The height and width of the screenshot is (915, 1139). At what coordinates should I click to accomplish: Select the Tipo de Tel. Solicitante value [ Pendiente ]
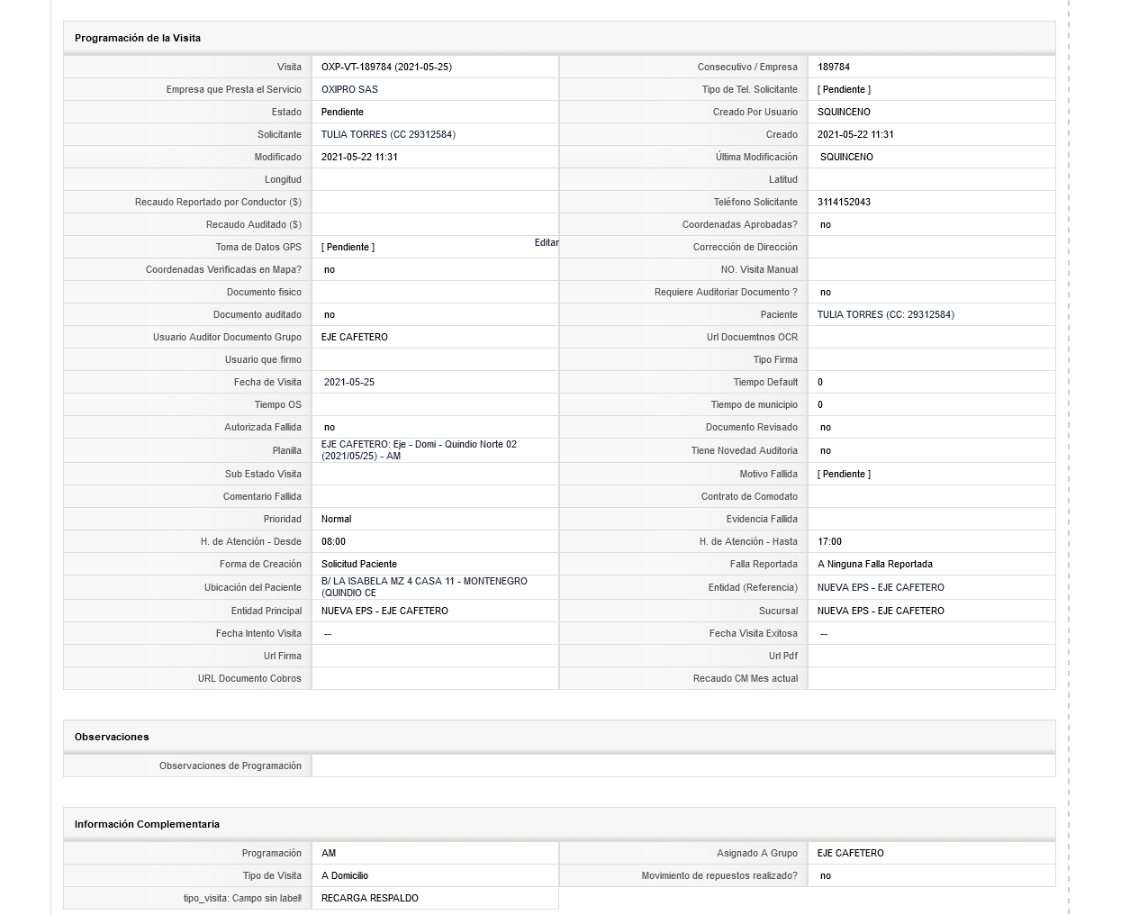point(844,89)
